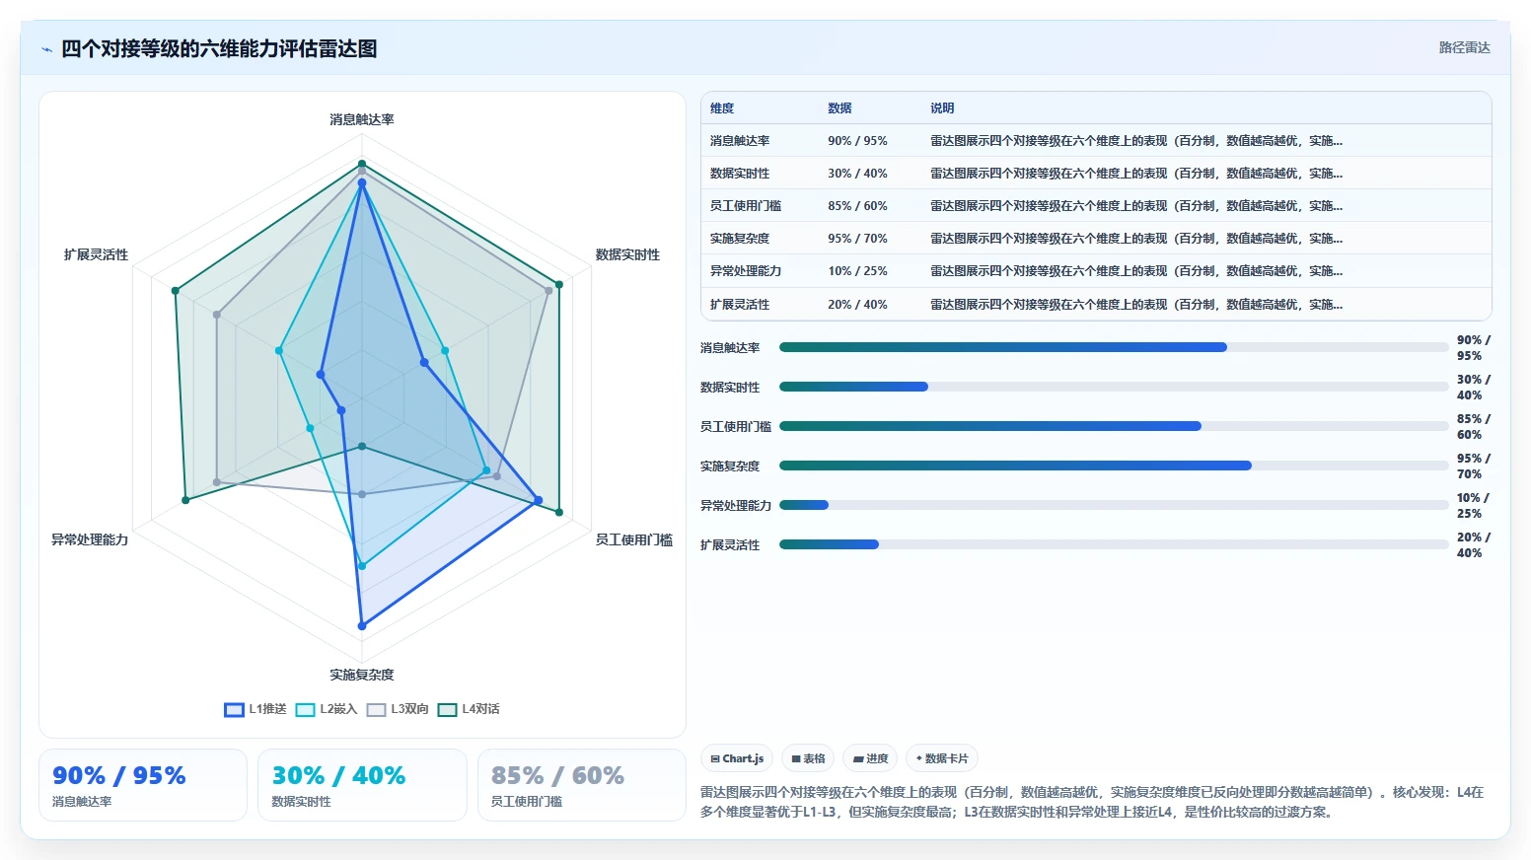
Task: Select the 消息触达率 cell in the table
Action: tap(740, 141)
